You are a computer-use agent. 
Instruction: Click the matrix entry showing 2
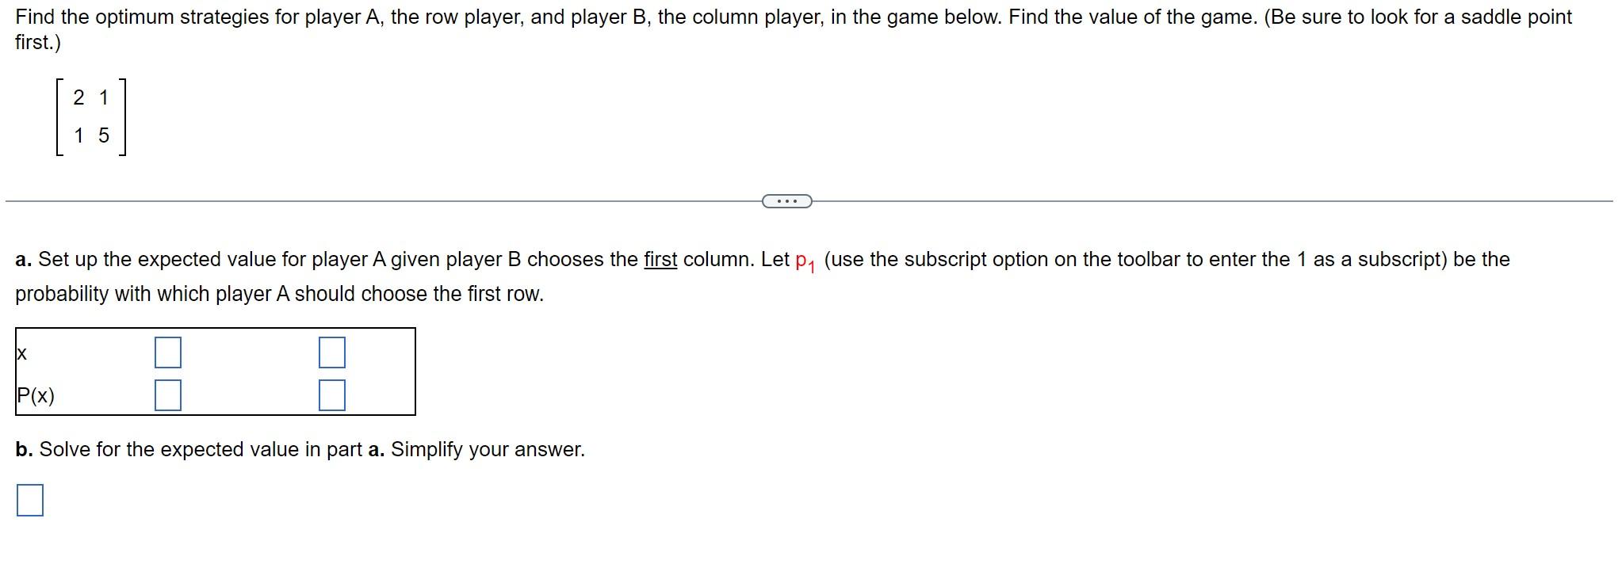[78, 97]
